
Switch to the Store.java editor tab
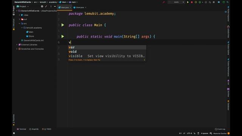pyautogui.click(x=80, y=8)
